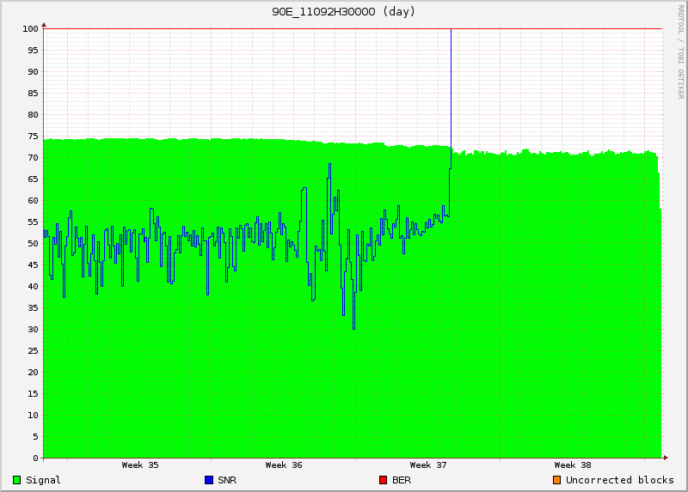Click the 'SNR' legend label
This screenshot has height=492, width=688.
[x=227, y=480]
